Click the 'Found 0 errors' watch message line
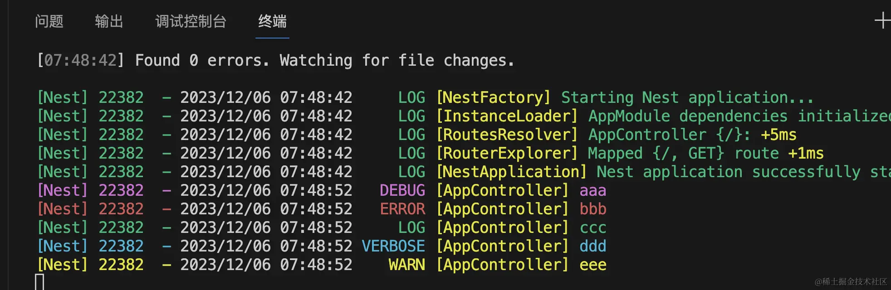 coord(276,60)
